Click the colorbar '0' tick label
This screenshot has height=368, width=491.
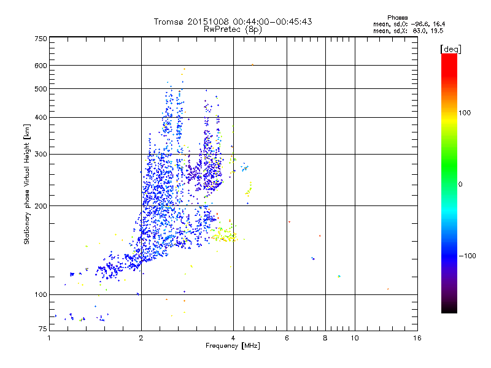pos(460,184)
